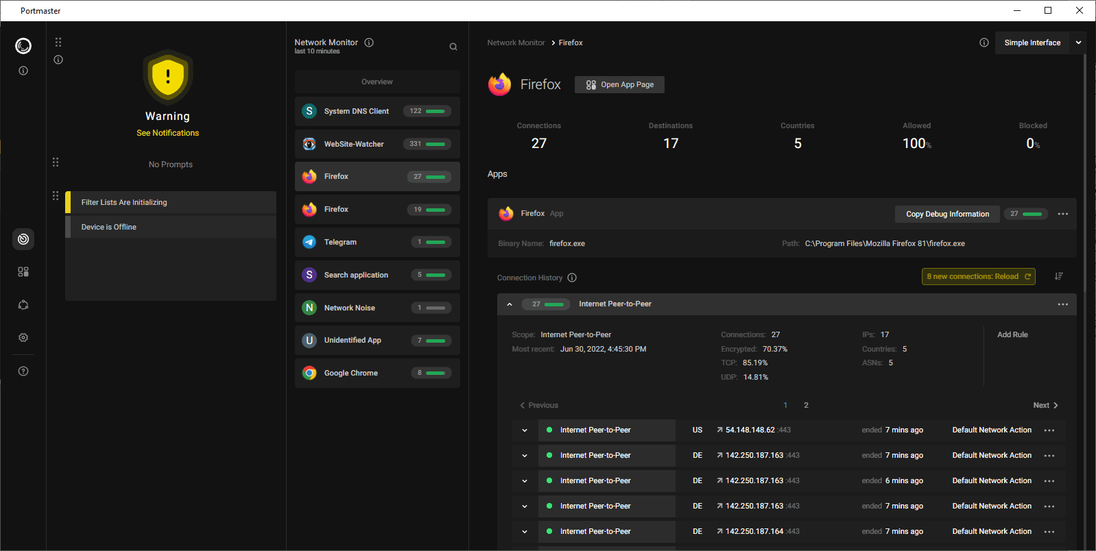Click the info icon below Portmaster logo
Screen dimensions: 1096x551
pyautogui.click(x=23, y=71)
